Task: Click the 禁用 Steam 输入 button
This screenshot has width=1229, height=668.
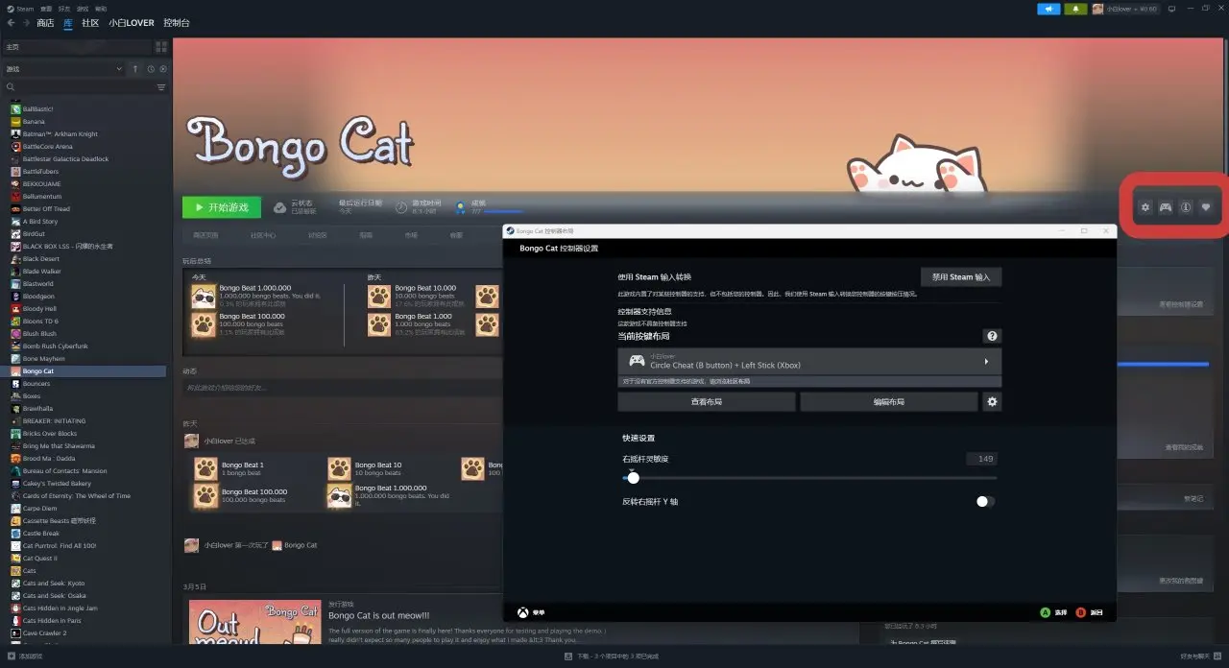Action: [x=960, y=276]
